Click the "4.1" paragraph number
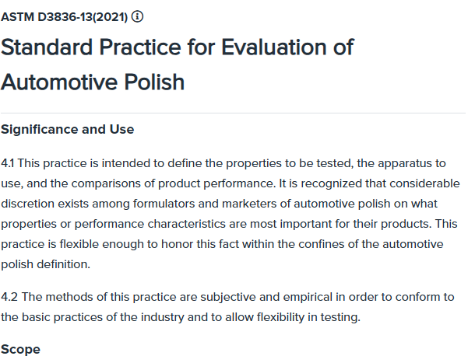 pyautogui.click(x=8, y=163)
